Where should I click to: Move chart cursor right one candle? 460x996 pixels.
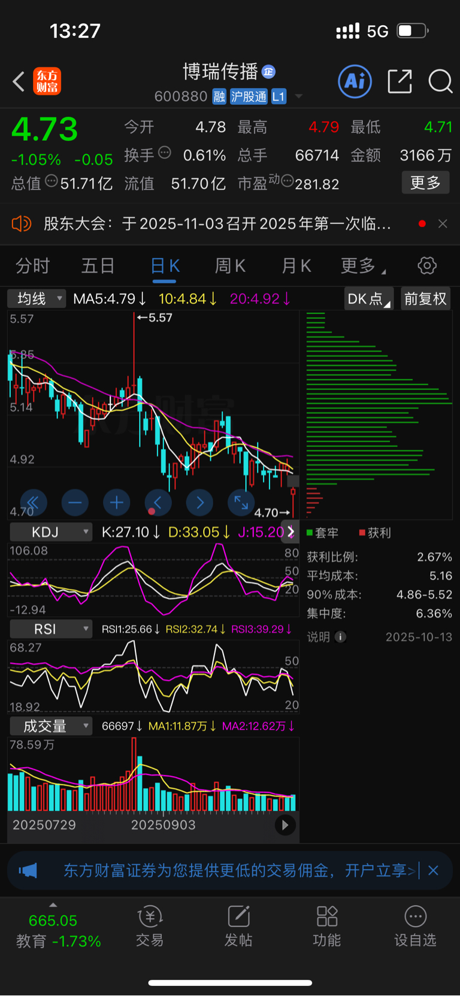pyautogui.click(x=200, y=502)
